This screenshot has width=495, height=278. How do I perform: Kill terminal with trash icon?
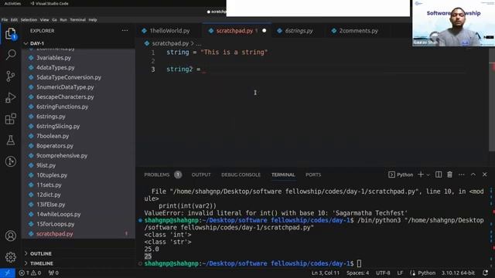(449, 175)
